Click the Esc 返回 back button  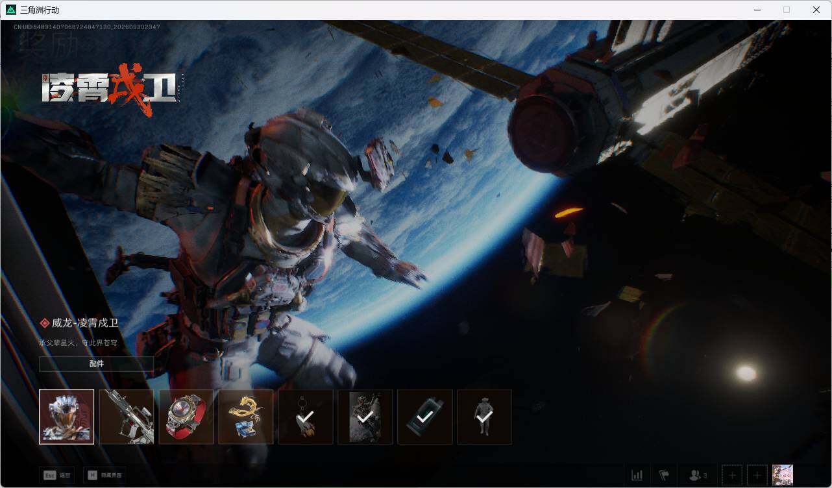[56, 475]
